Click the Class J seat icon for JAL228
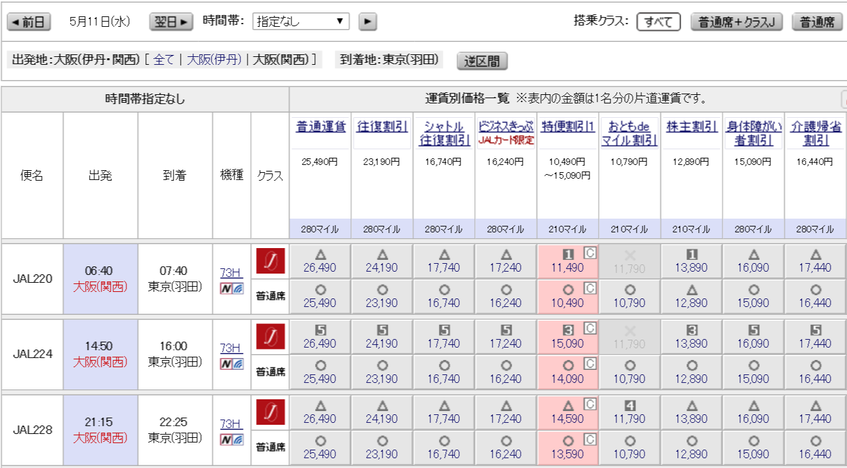 270,412
